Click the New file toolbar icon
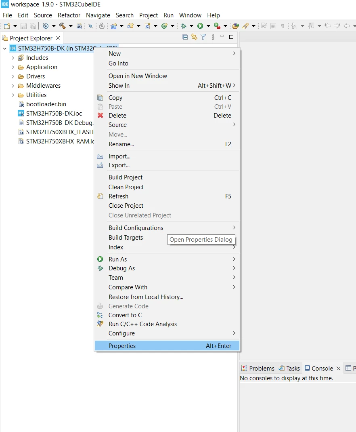The width and height of the screenshot is (356, 432). pos(7,26)
